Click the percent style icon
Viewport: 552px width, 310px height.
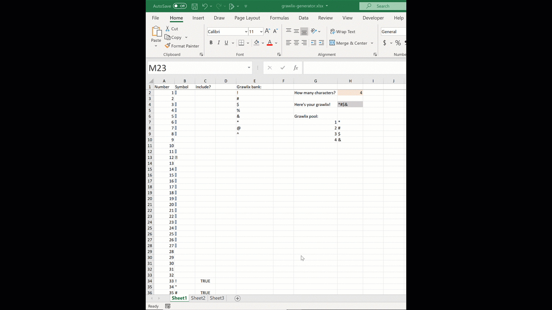coord(398,43)
